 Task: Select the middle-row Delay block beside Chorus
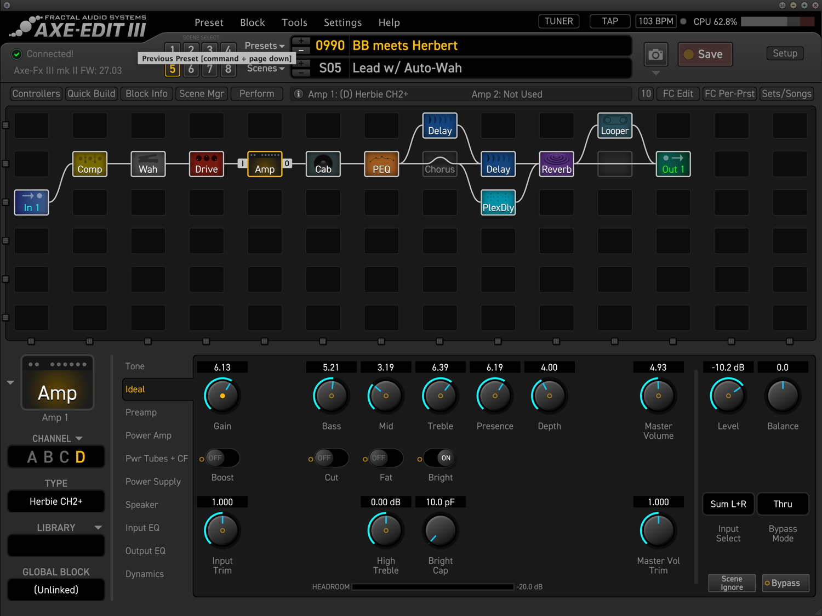[498, 164]
